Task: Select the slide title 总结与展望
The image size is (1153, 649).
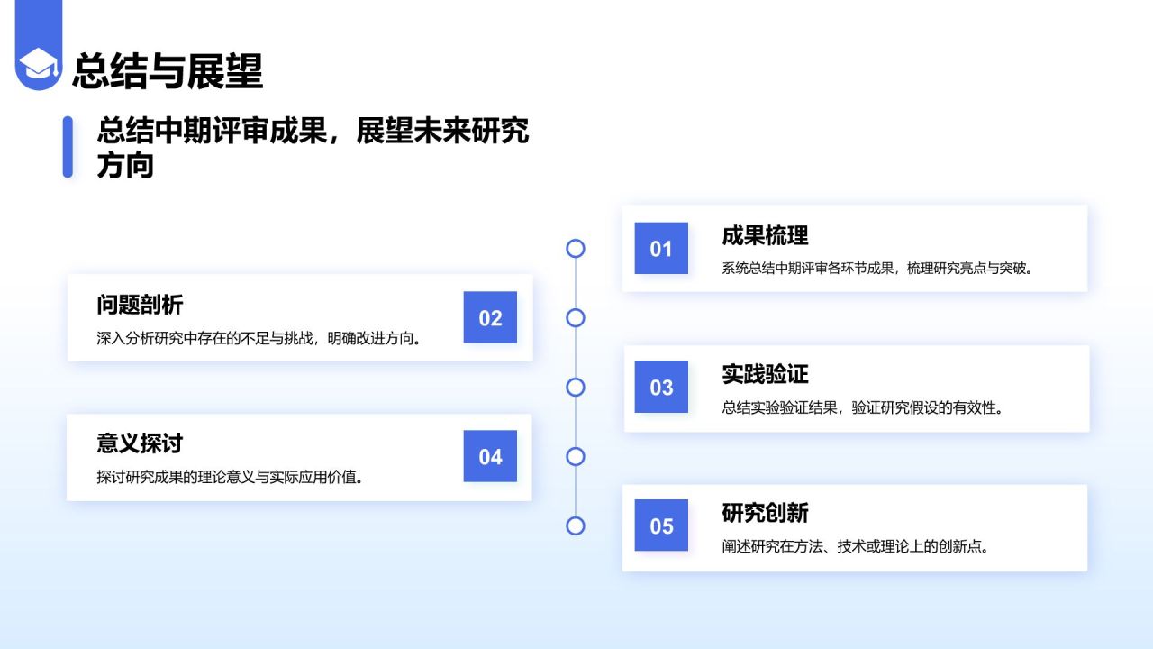Action: click(x=168, y=70)
